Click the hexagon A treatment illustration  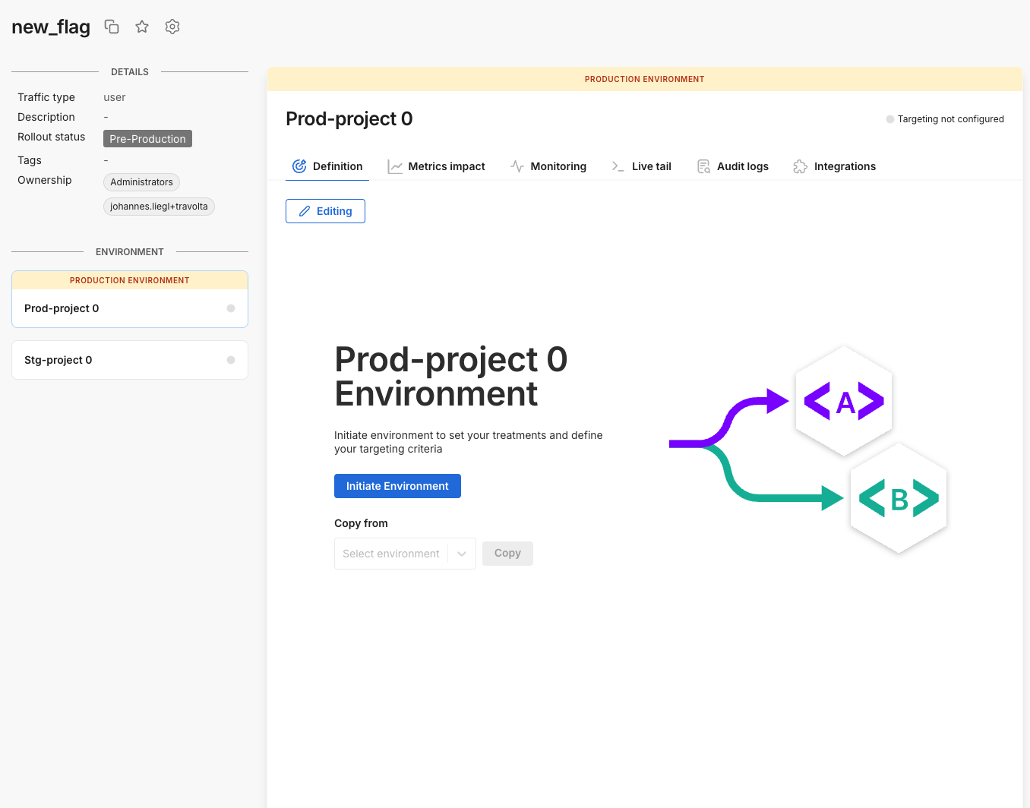point(844,401)
